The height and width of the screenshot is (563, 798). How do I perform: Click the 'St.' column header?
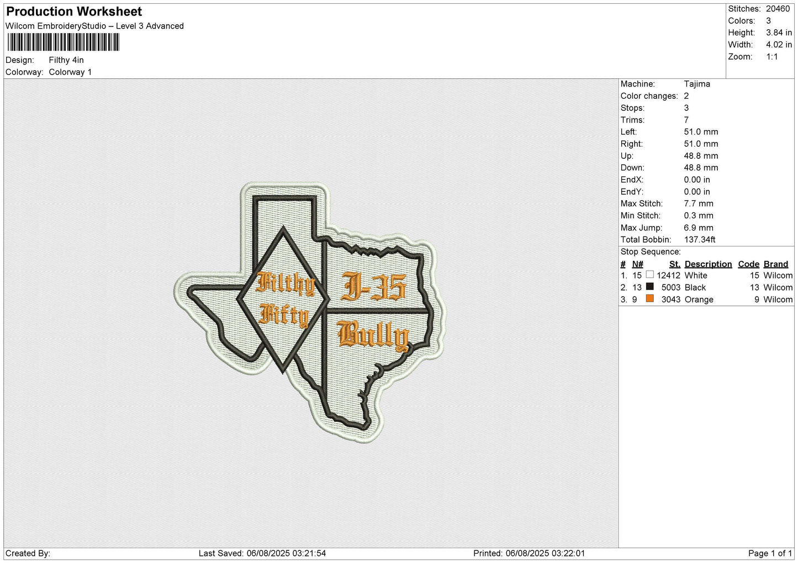click(674, 264)
